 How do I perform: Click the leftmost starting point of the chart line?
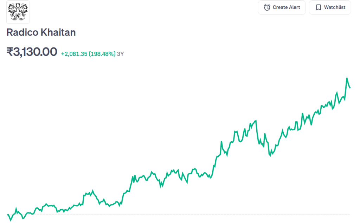pos(8,214)
